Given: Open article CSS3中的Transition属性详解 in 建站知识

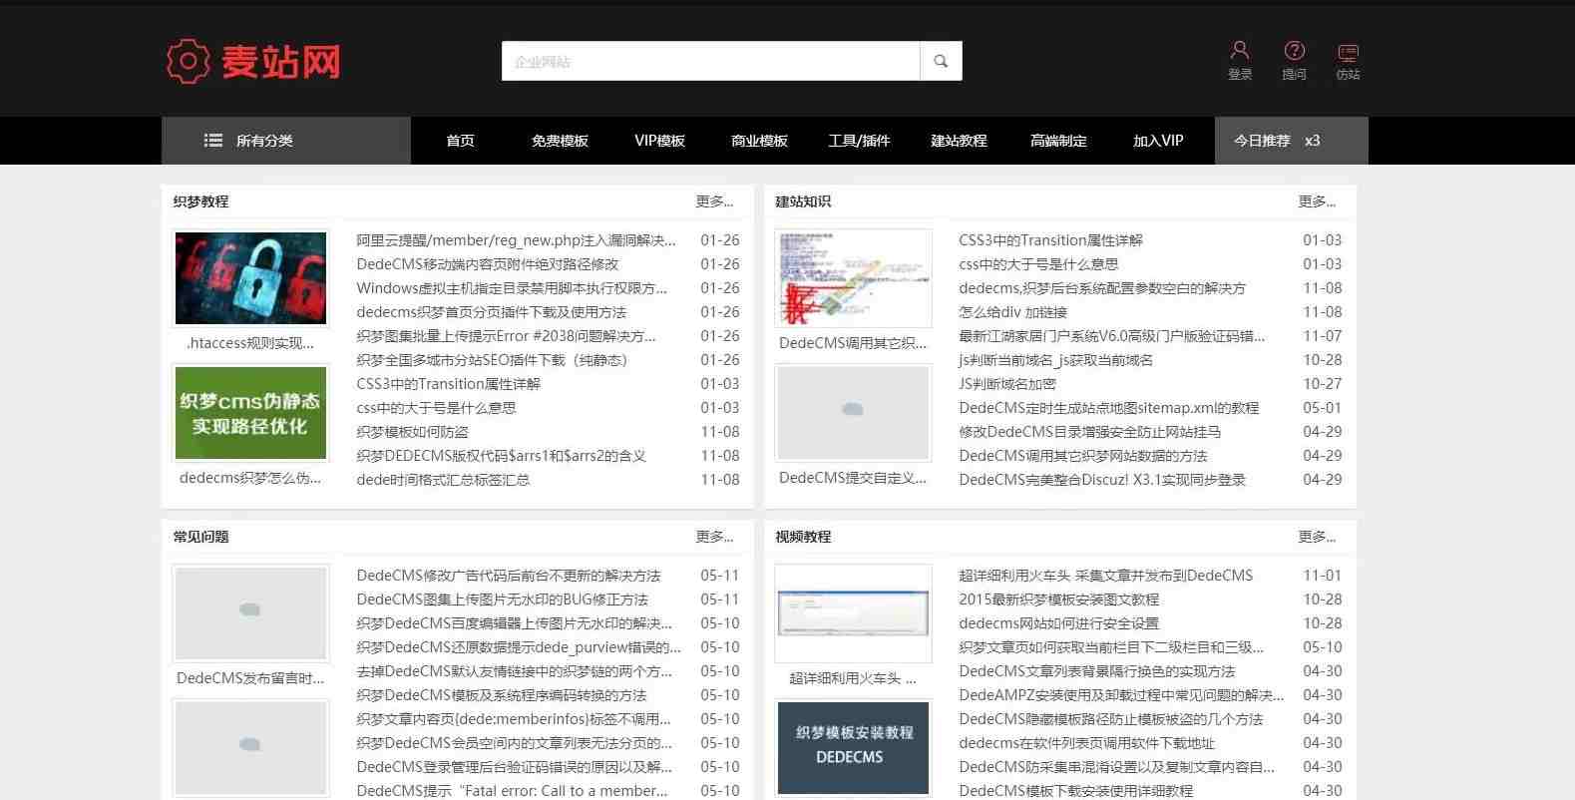Looking at the screenshot, I should [1050, 240].
